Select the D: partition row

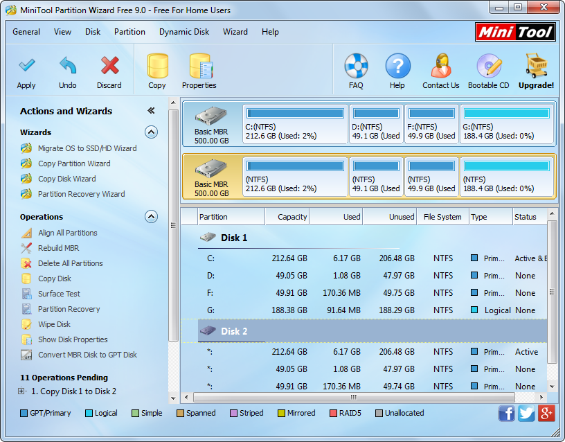click(x=364, y=276)
